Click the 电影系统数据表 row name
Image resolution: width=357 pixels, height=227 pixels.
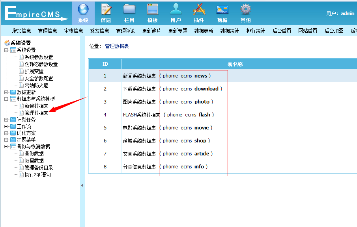(139, 128)
